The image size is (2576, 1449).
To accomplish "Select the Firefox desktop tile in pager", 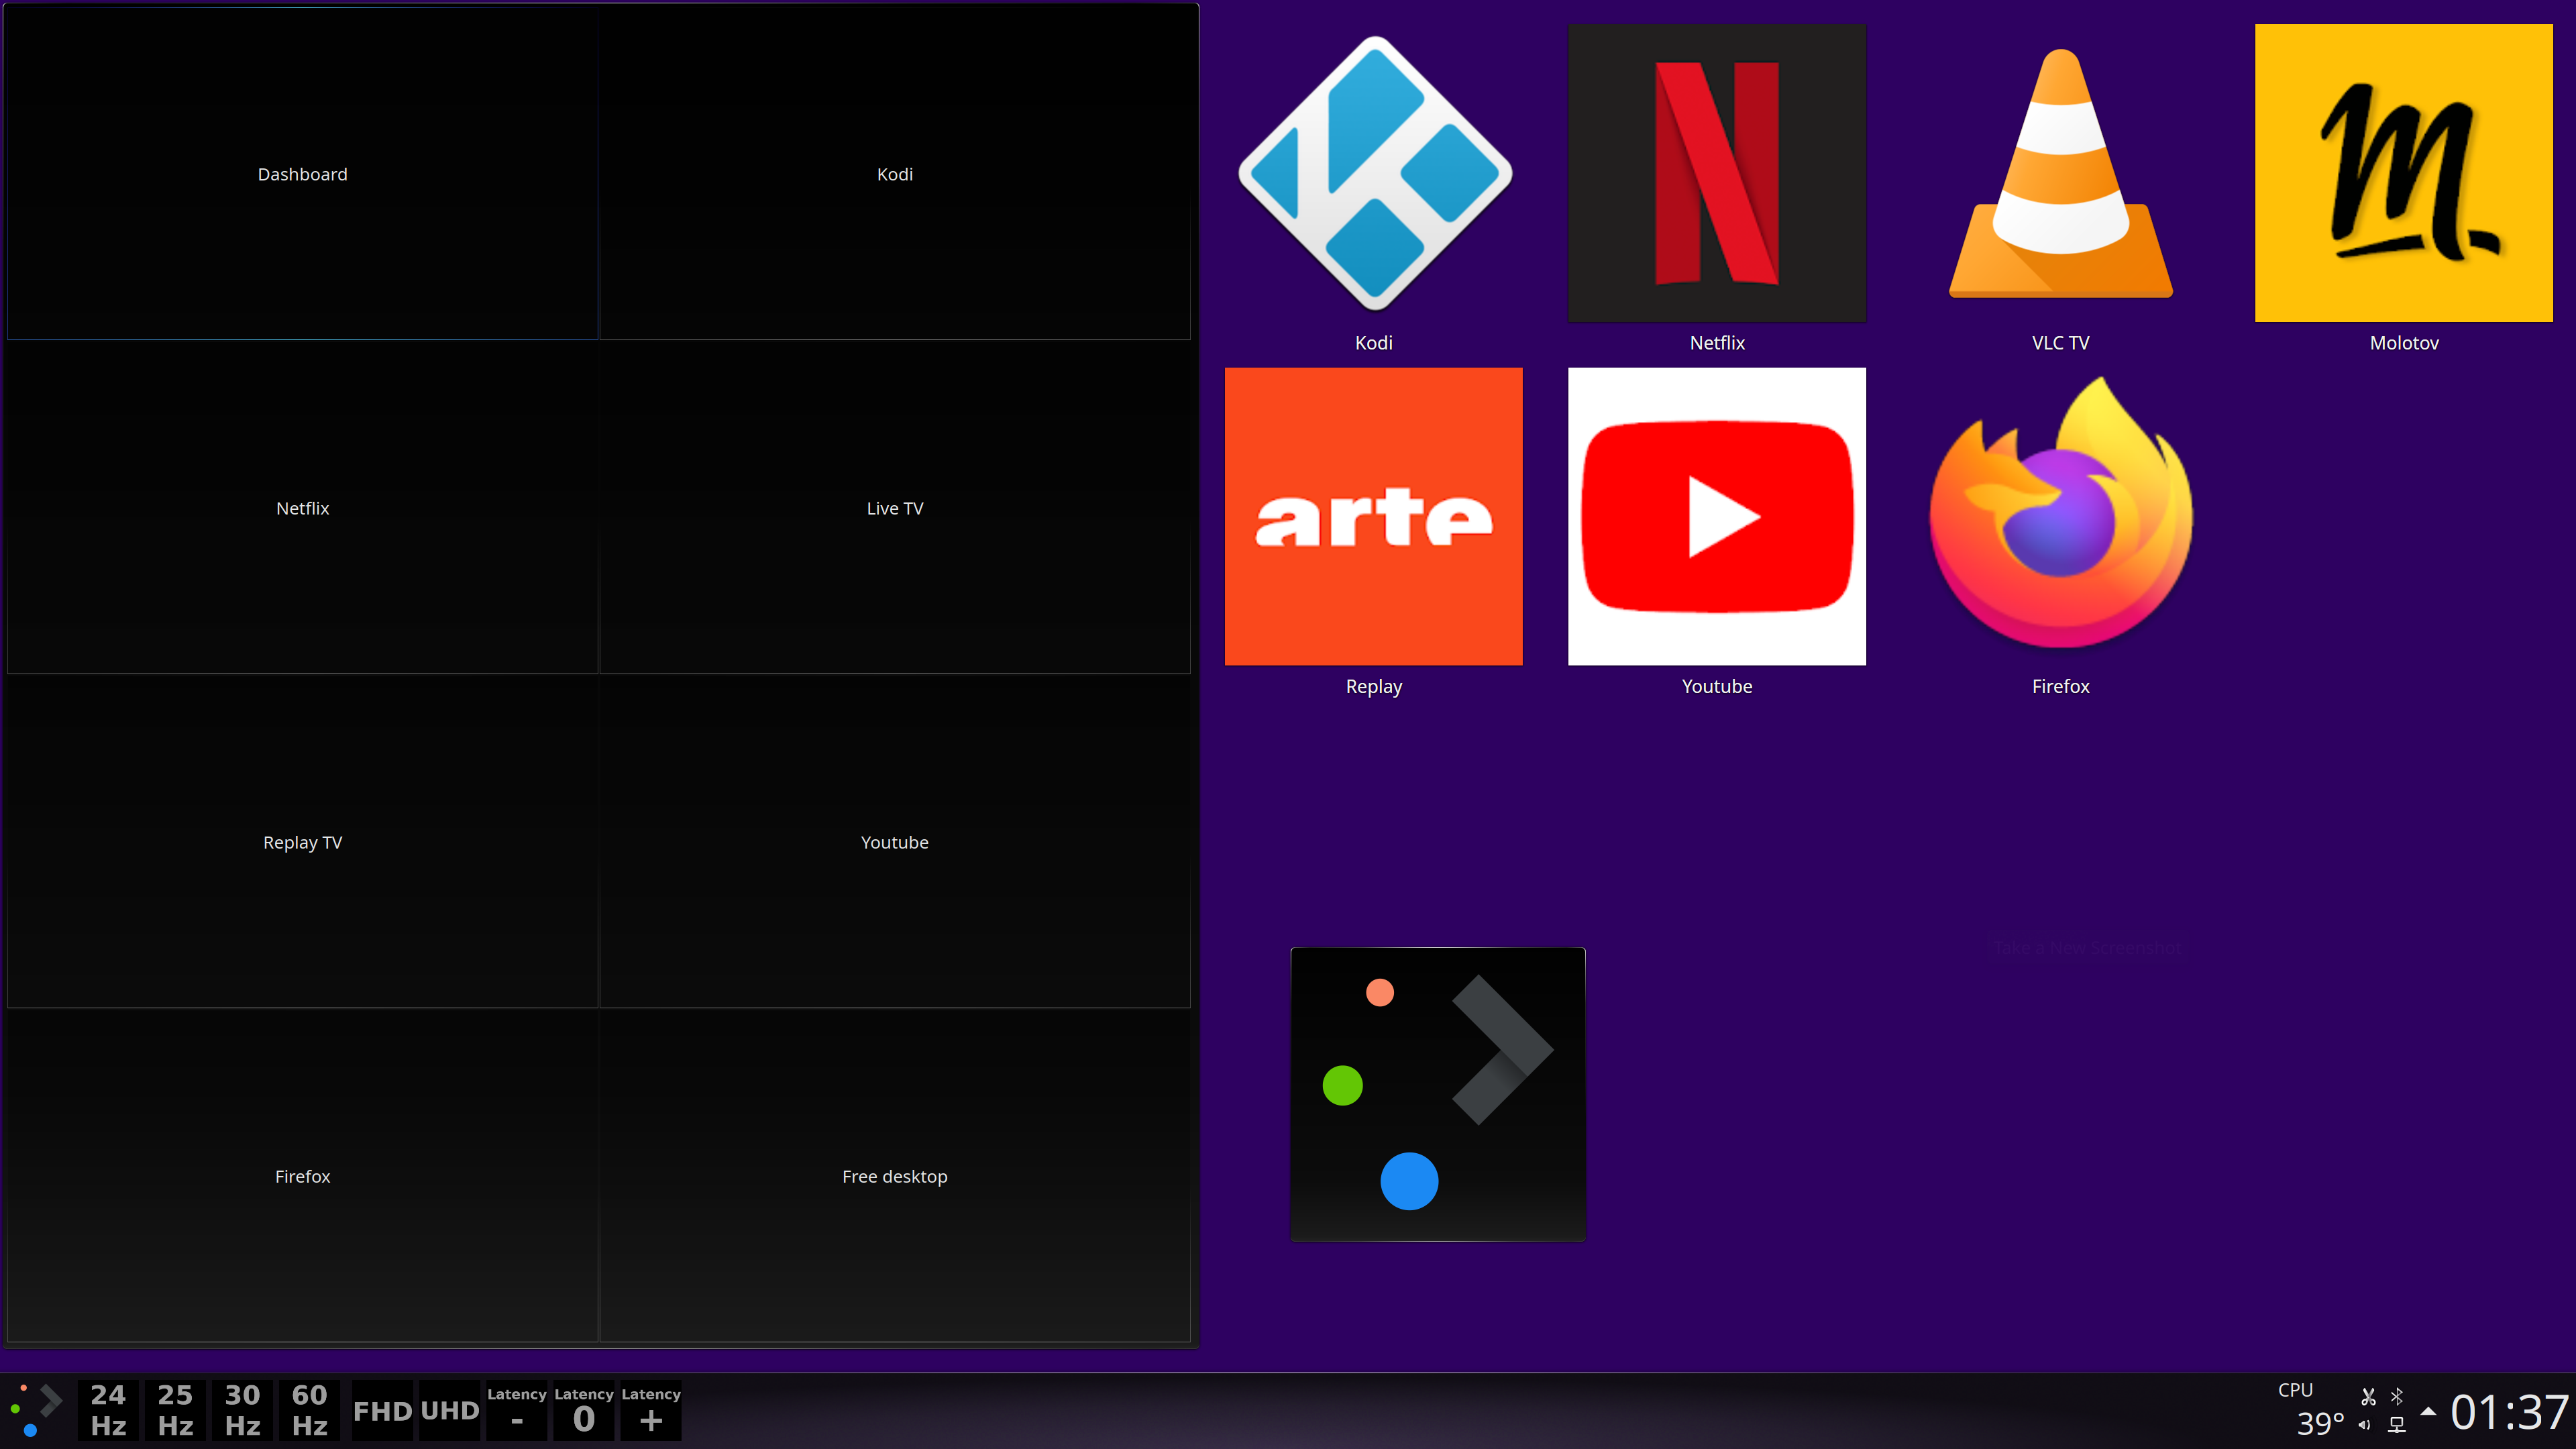I will click(302, 1176).
